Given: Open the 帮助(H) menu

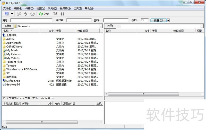Looking at the screenshot, I should pos(89,8).
